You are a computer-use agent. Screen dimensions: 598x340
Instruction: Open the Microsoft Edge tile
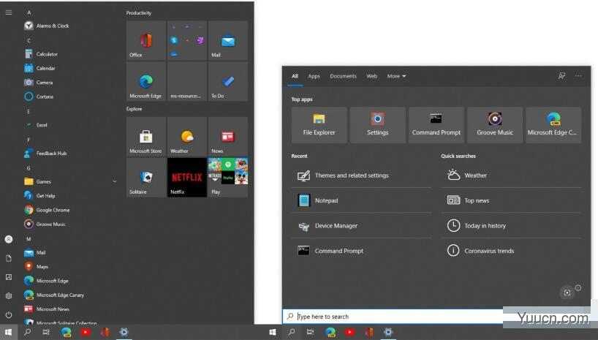pos(146,81)
